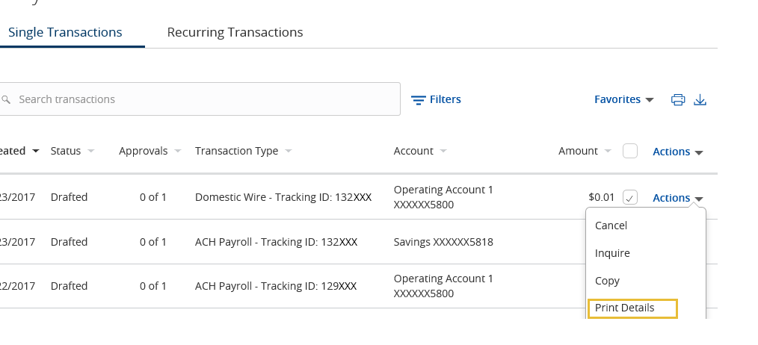This screenshot has height=345, width=758.
Task: Switch to Recurring Transactions tab
Action: pos(235,32)
